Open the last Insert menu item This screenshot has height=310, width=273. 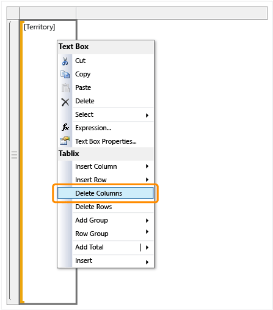click(x=106, y=260)
